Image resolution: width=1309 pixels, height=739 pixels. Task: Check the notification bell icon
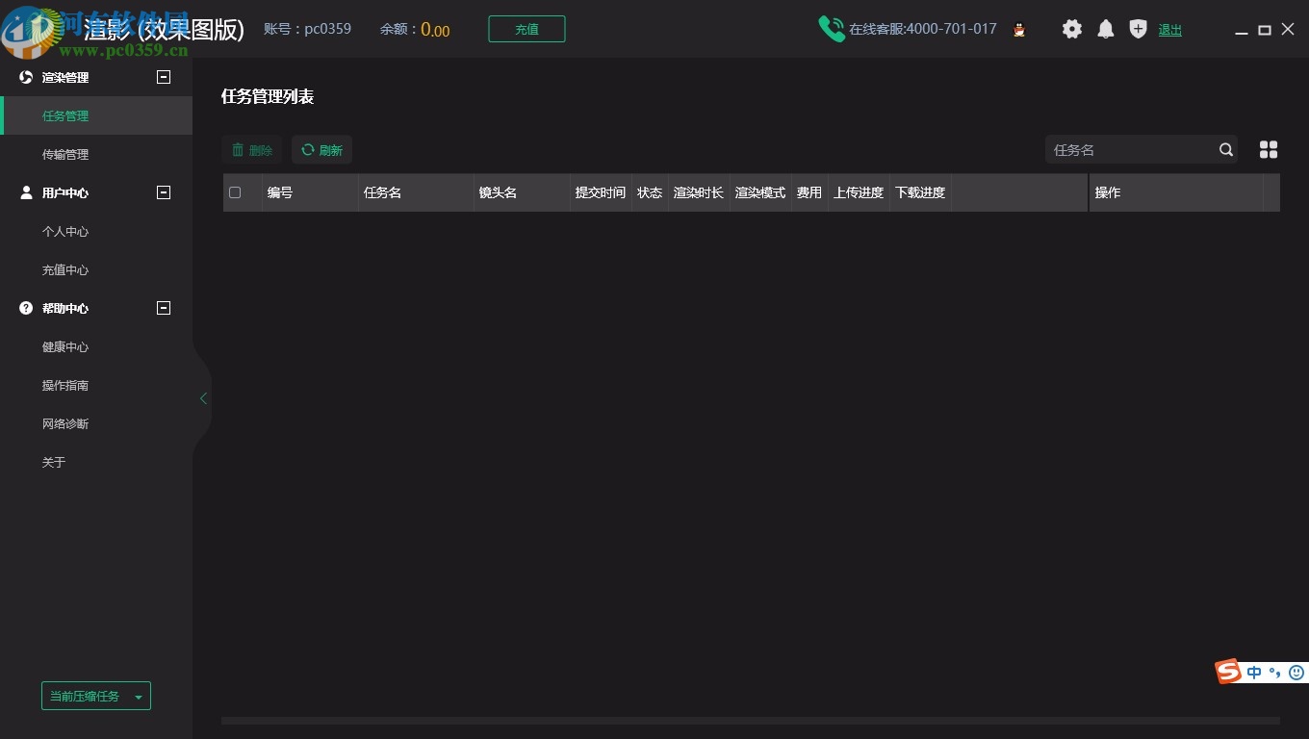[x=1105, y=29]
